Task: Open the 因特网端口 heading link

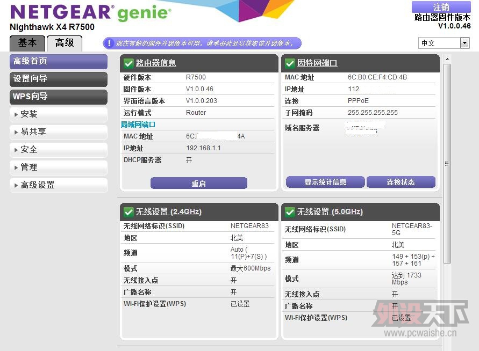Action: [317, 63]
